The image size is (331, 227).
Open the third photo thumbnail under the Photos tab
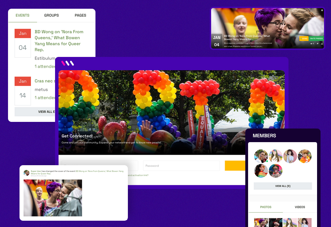coord(290,222)
